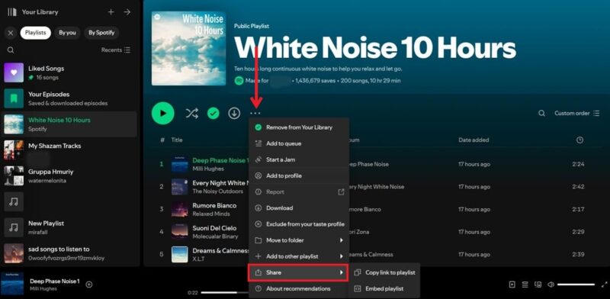
Task: Create new playlist with plus icon
Action: [111, 12]
